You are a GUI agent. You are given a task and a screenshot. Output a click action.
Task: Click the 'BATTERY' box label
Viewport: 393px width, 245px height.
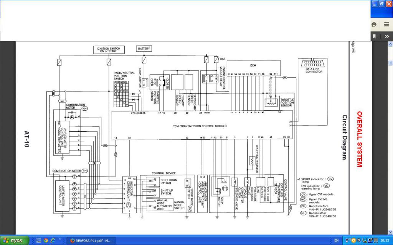click(x=144, y=49)
